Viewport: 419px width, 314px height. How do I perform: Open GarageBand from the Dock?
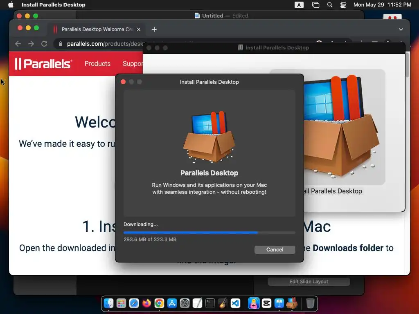coord(223,303)
